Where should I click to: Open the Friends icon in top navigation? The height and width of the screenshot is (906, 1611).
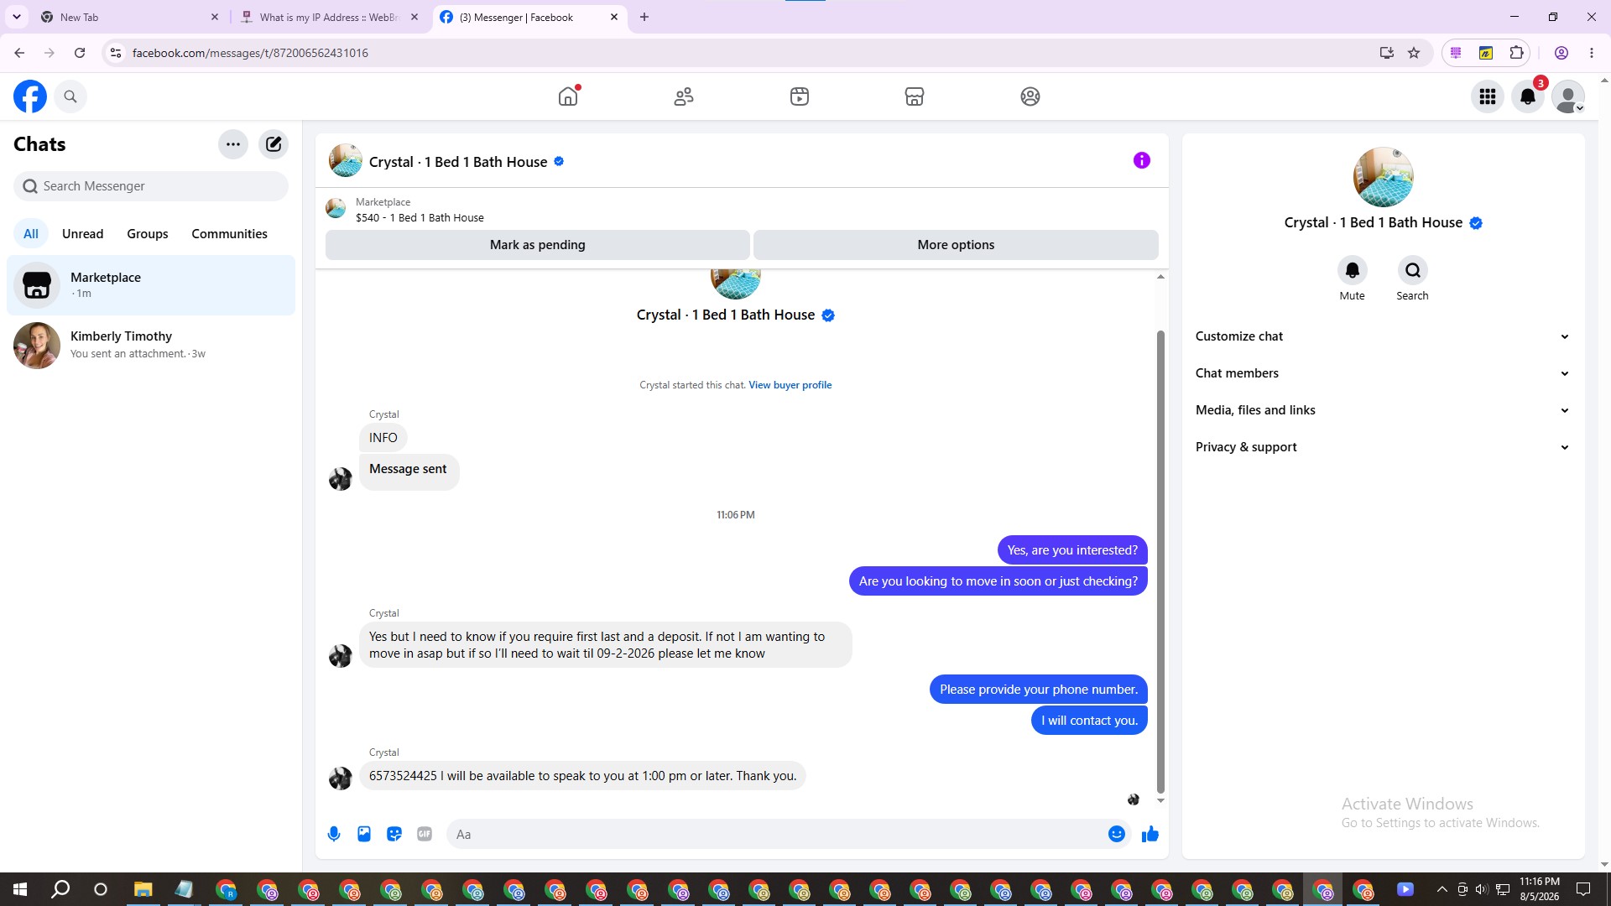pyautogui.click(x=684, y=96)
